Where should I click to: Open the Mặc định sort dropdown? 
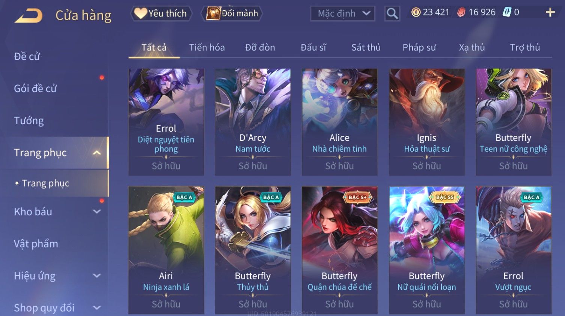[x=343, y=14]
